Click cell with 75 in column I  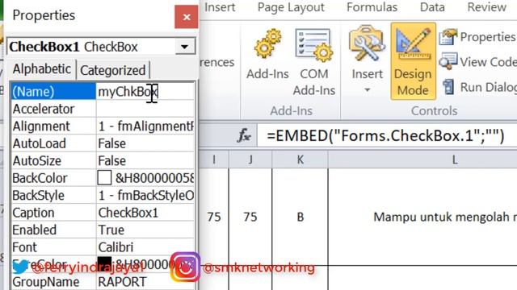point(214,217)
